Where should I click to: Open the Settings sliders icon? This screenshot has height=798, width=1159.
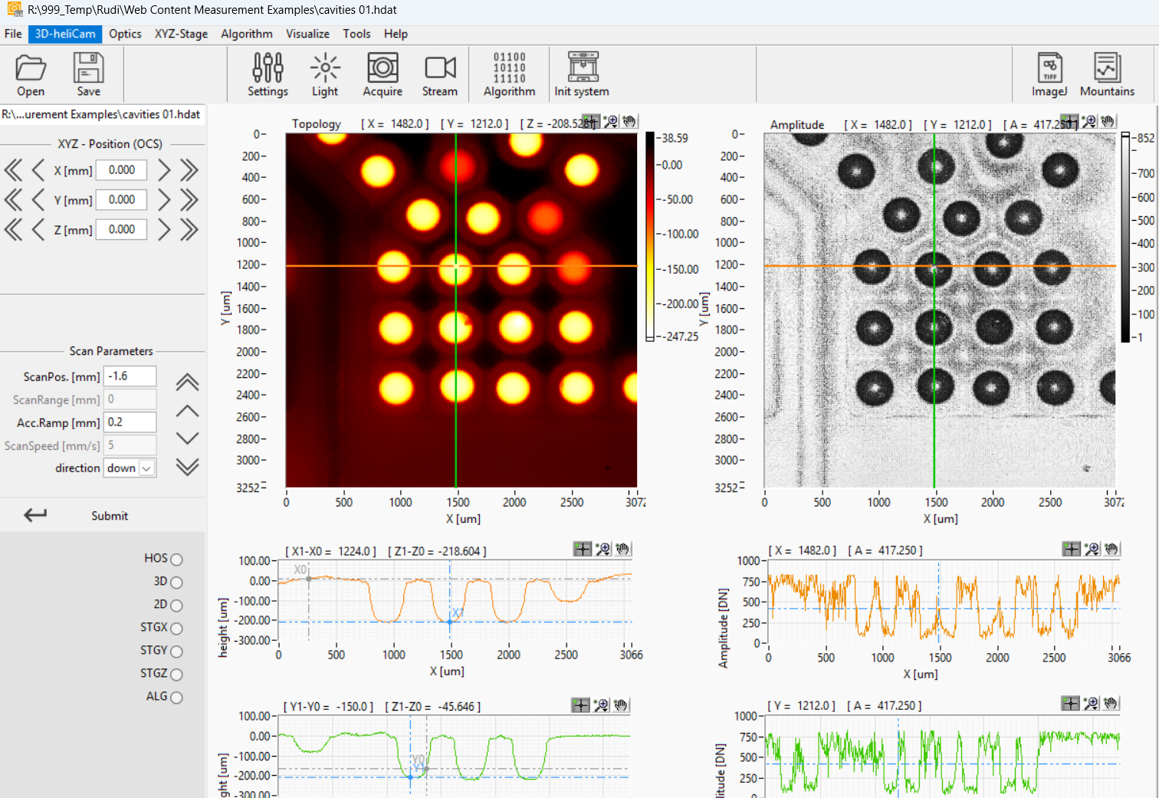(x=268, y=69)
